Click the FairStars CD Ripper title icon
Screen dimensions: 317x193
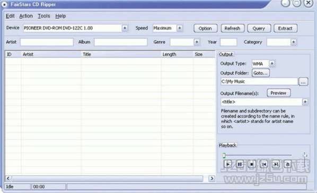point(4,4)
